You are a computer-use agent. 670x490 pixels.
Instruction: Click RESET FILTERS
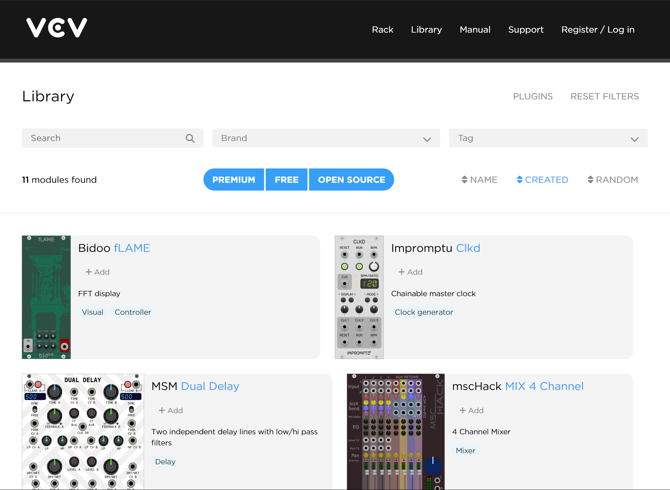pos(604,96)
